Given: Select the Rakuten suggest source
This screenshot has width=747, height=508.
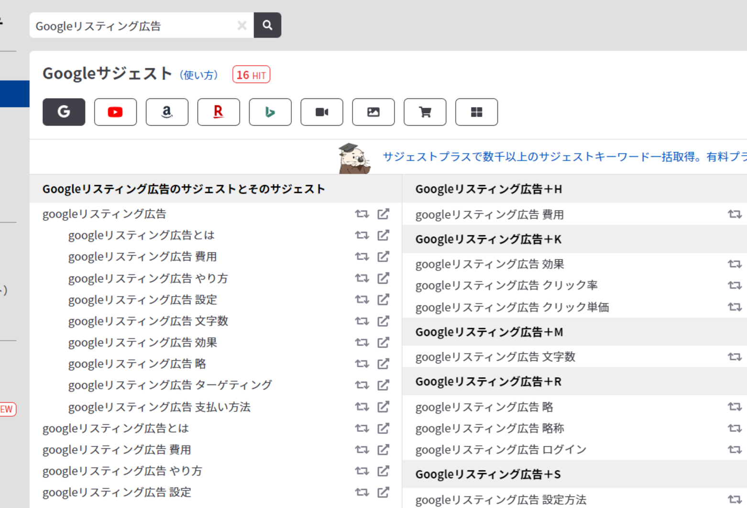Looking at the screenshot, I should 218,112.
